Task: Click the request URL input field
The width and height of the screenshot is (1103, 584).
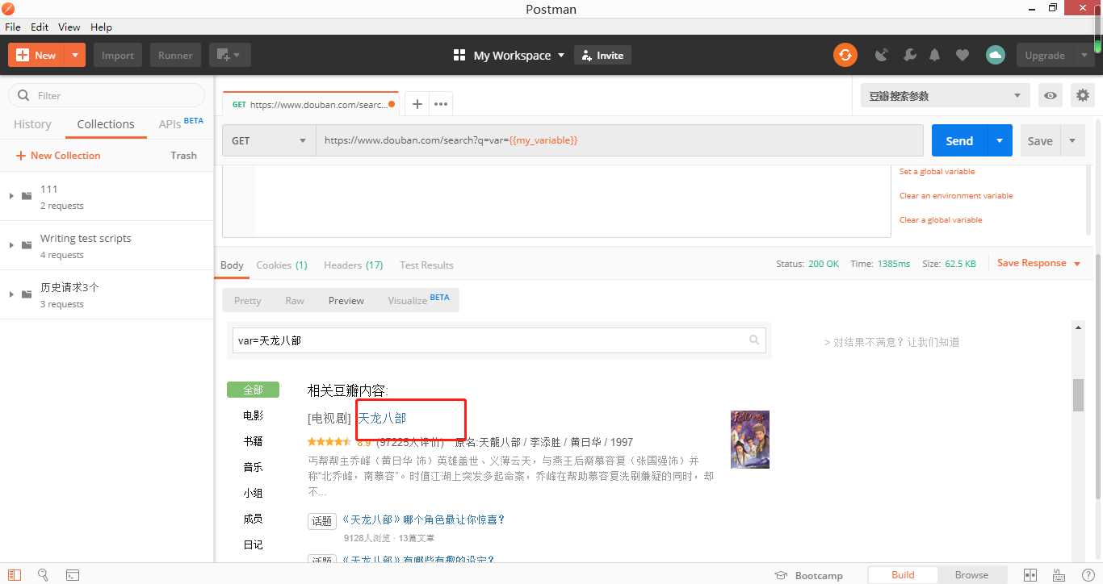Action: (x=619, y=140)
